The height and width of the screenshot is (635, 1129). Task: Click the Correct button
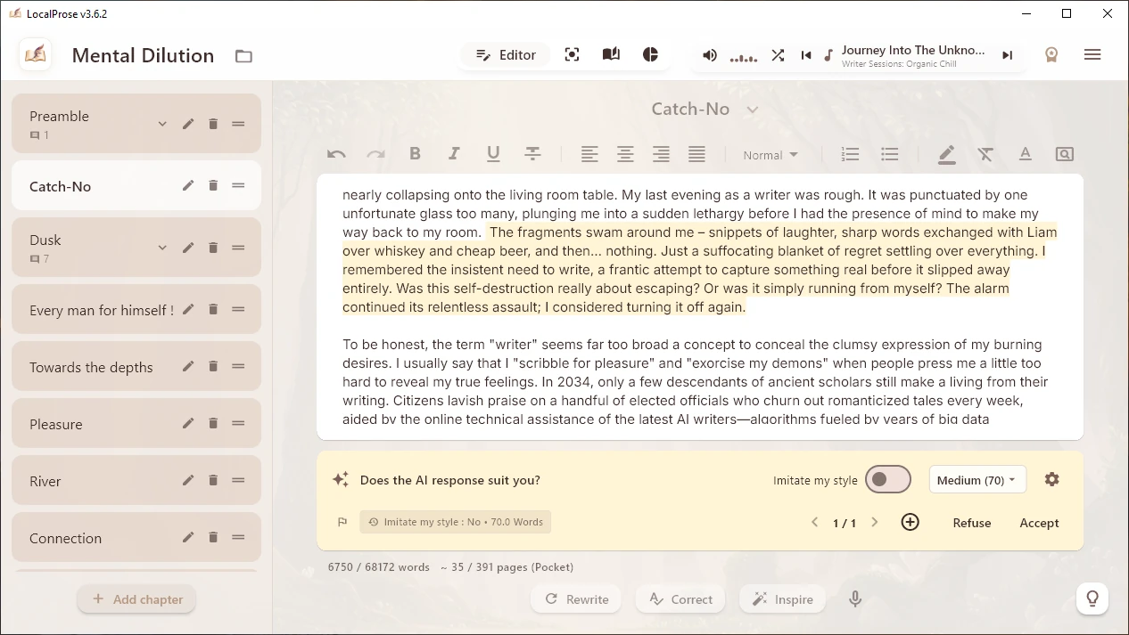(680, 599)
